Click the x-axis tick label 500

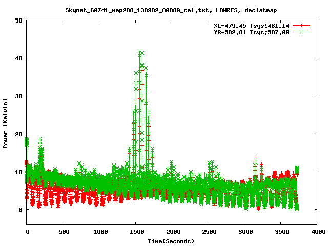pyautogui.click(x=64, y=232)
